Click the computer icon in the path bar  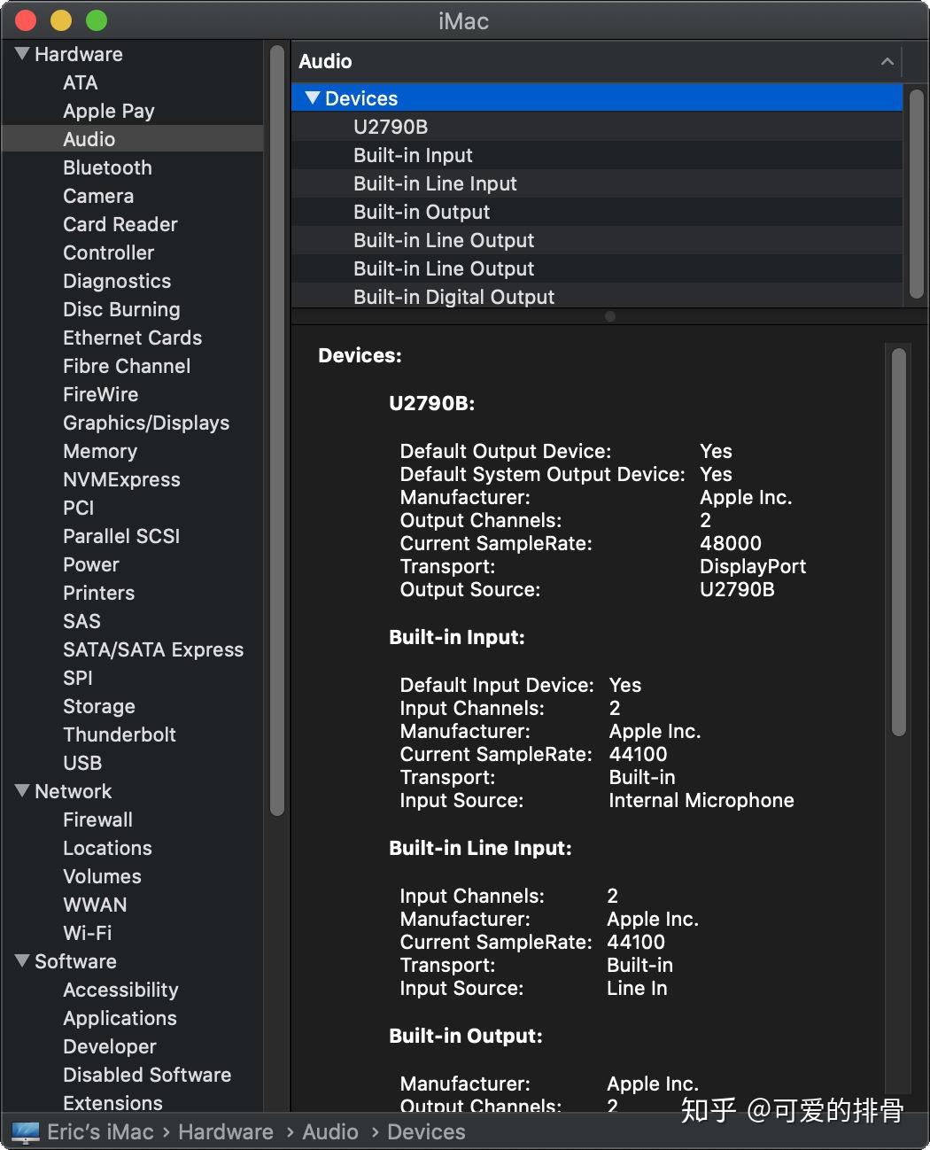(26, 1132)
